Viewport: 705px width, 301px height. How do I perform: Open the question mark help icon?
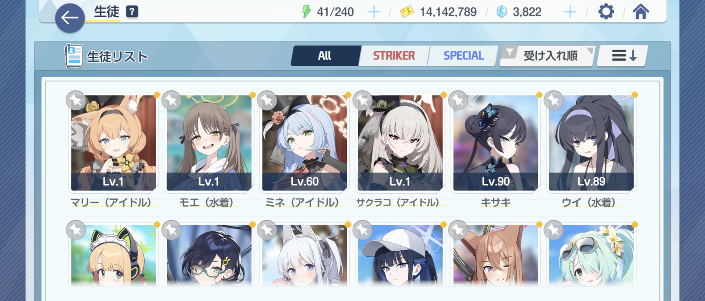[x=132, y=12]
